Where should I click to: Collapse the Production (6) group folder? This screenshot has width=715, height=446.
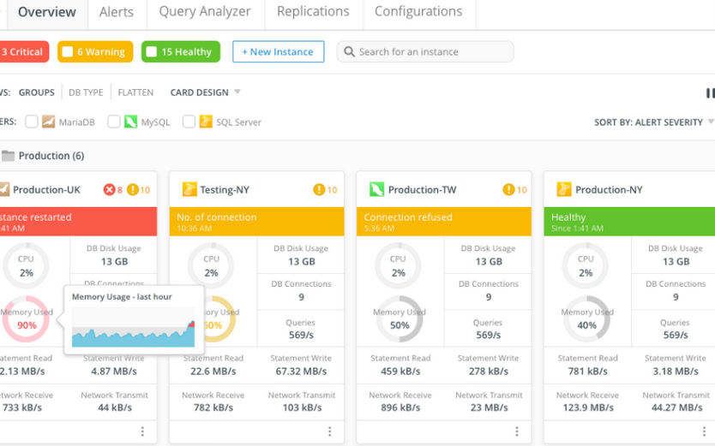(x=9, y=156)
